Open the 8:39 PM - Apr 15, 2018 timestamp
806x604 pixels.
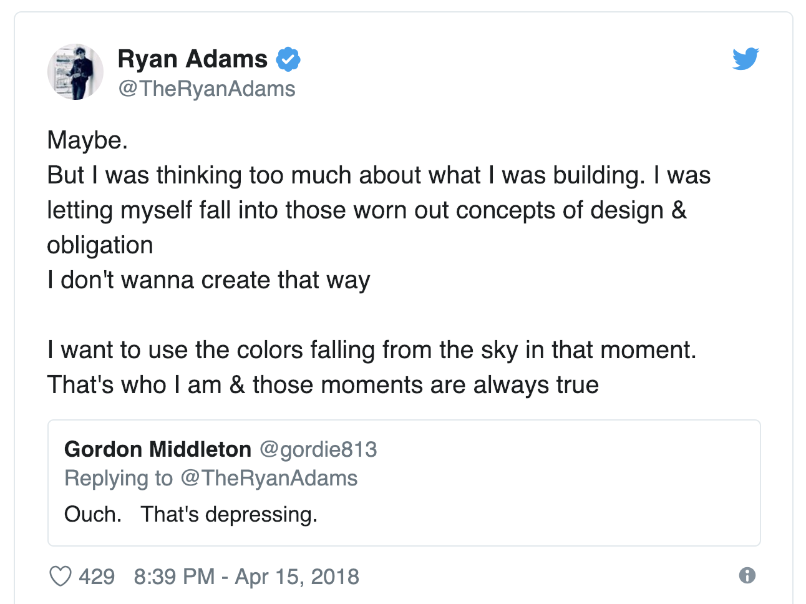(x=246, y=577)
